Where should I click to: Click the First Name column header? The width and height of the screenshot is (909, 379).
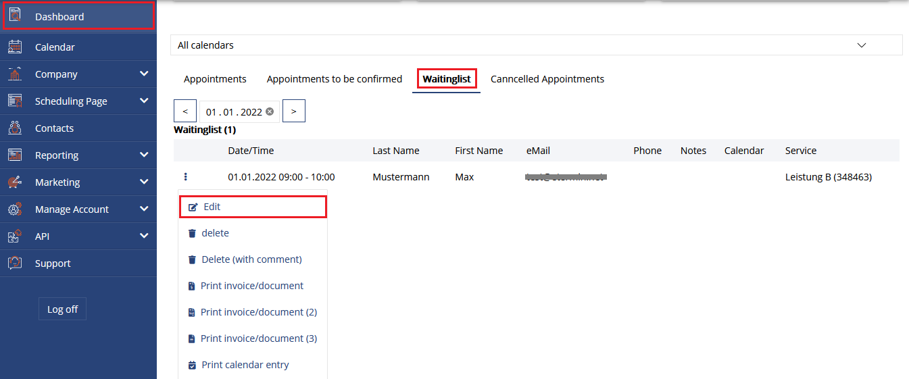point(479,151)
